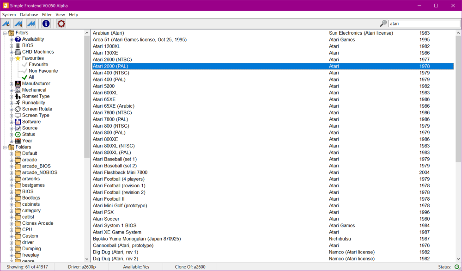
Task: Click the third MAME toolbar icon
Action: coord(31,24)
